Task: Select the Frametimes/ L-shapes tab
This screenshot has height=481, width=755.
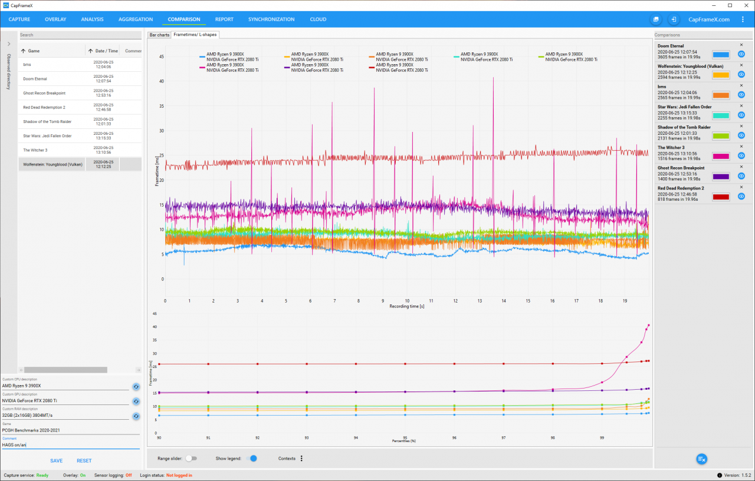Action: coord(195,35)
